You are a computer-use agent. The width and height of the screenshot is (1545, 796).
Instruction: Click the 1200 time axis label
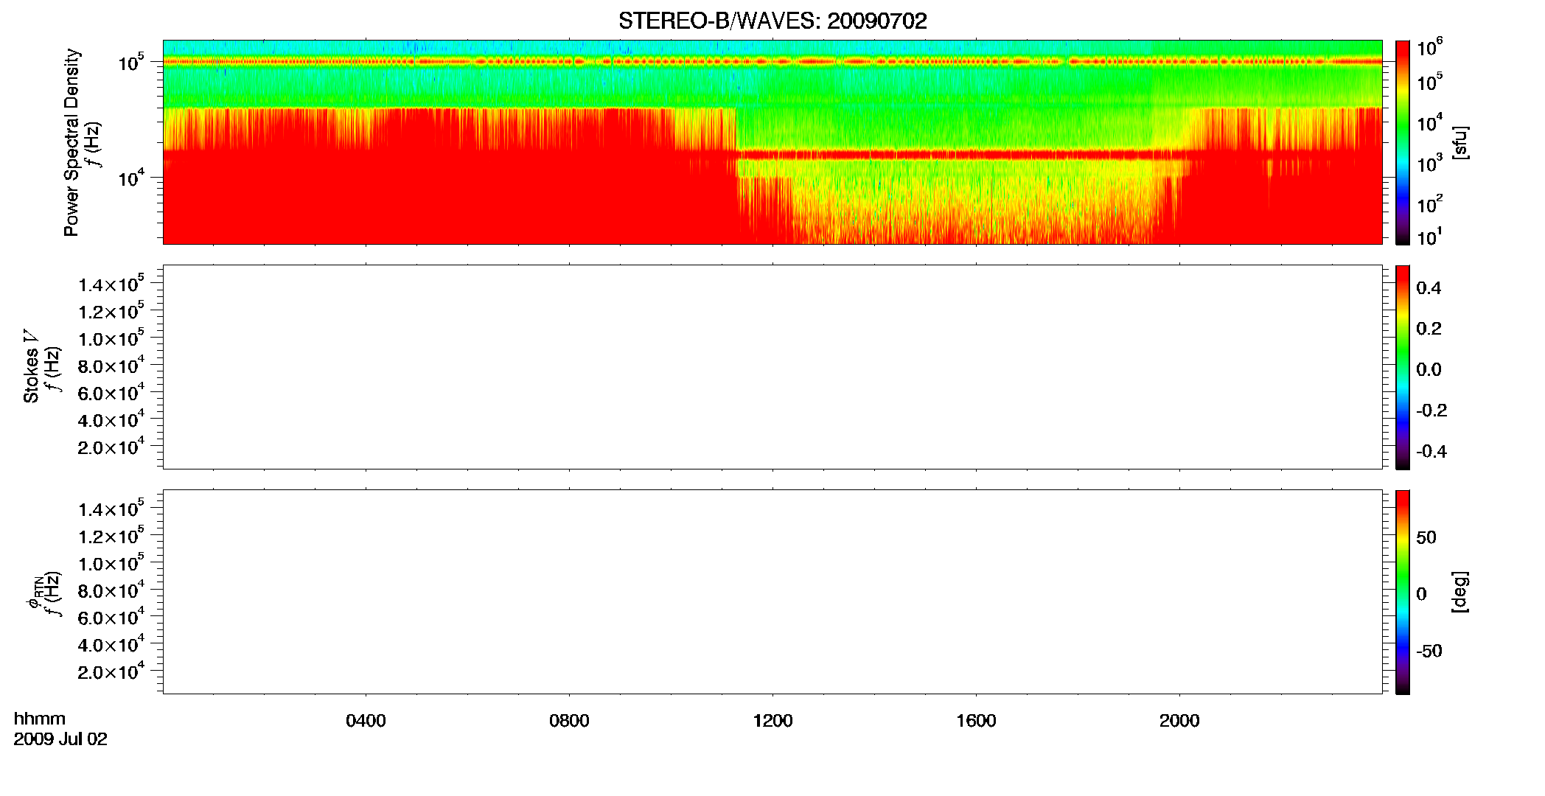[x=772, y=721]
